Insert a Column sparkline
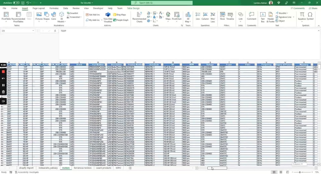321x174 pixels. pos(205,16)
